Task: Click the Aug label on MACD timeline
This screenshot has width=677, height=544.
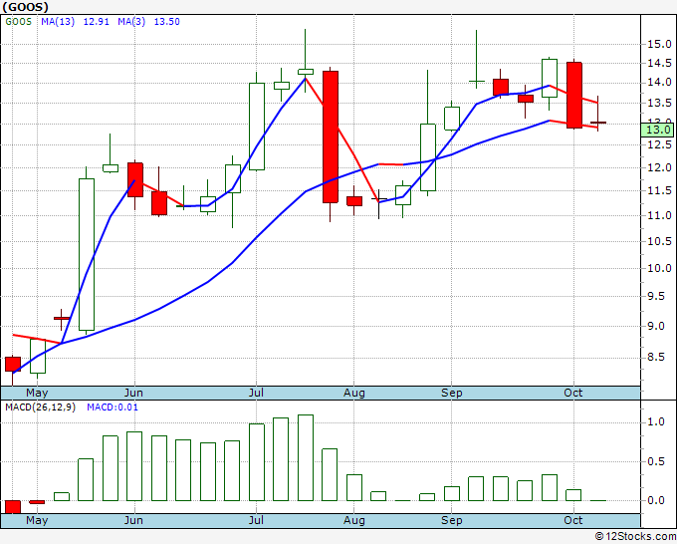Action: pyautogui.click(x=354, y=520)
